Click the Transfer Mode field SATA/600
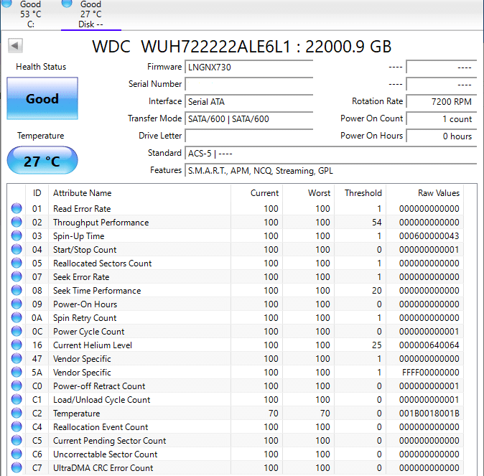The height and width of the screenshot is (476, 484). pyautogui.click(x=248, y=119)
